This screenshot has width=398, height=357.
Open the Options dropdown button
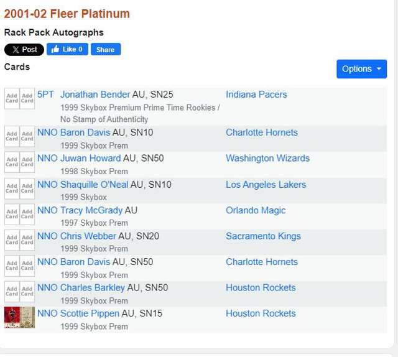[361, 69]
